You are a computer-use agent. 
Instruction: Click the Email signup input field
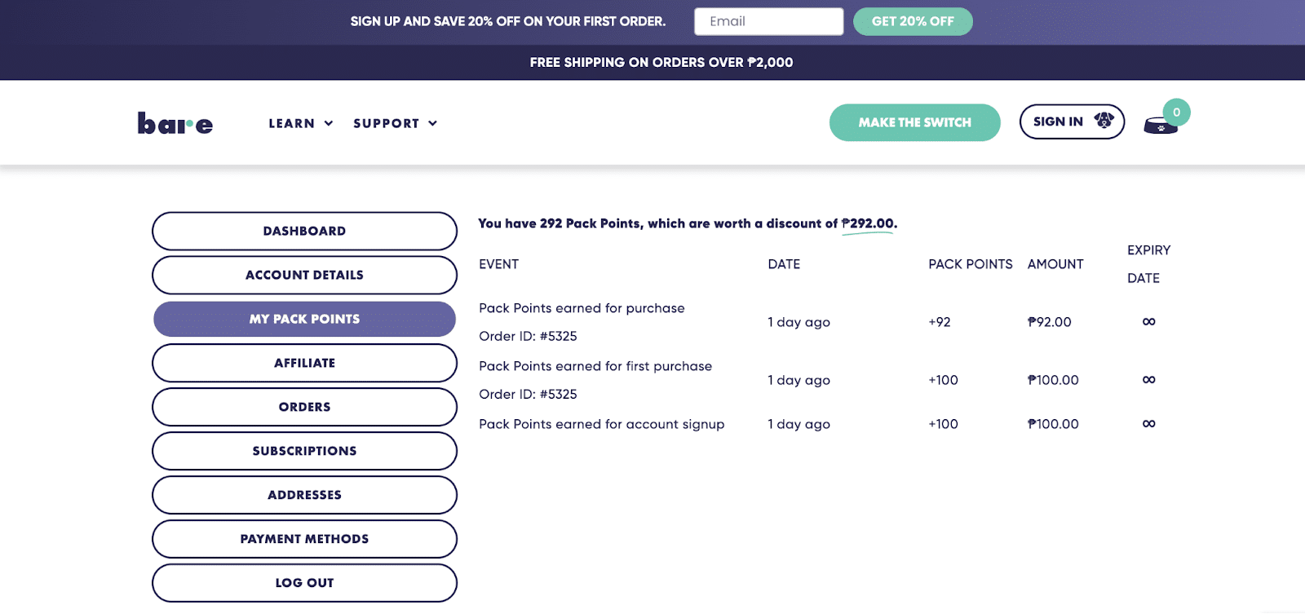click(x=768, y=21)
